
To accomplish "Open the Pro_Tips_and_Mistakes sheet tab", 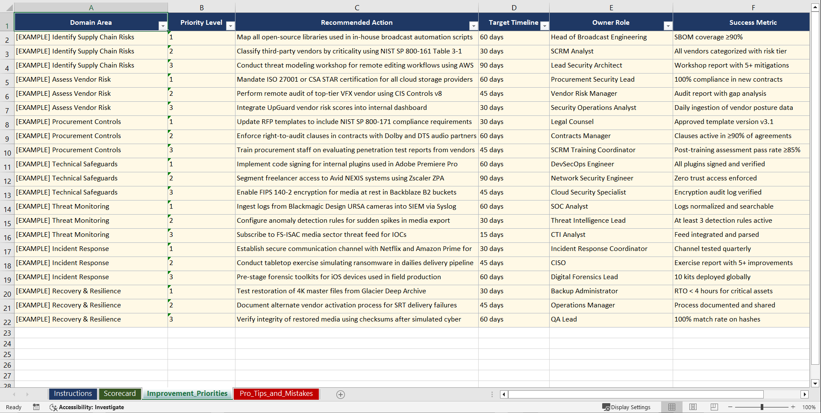I will 276,393.
